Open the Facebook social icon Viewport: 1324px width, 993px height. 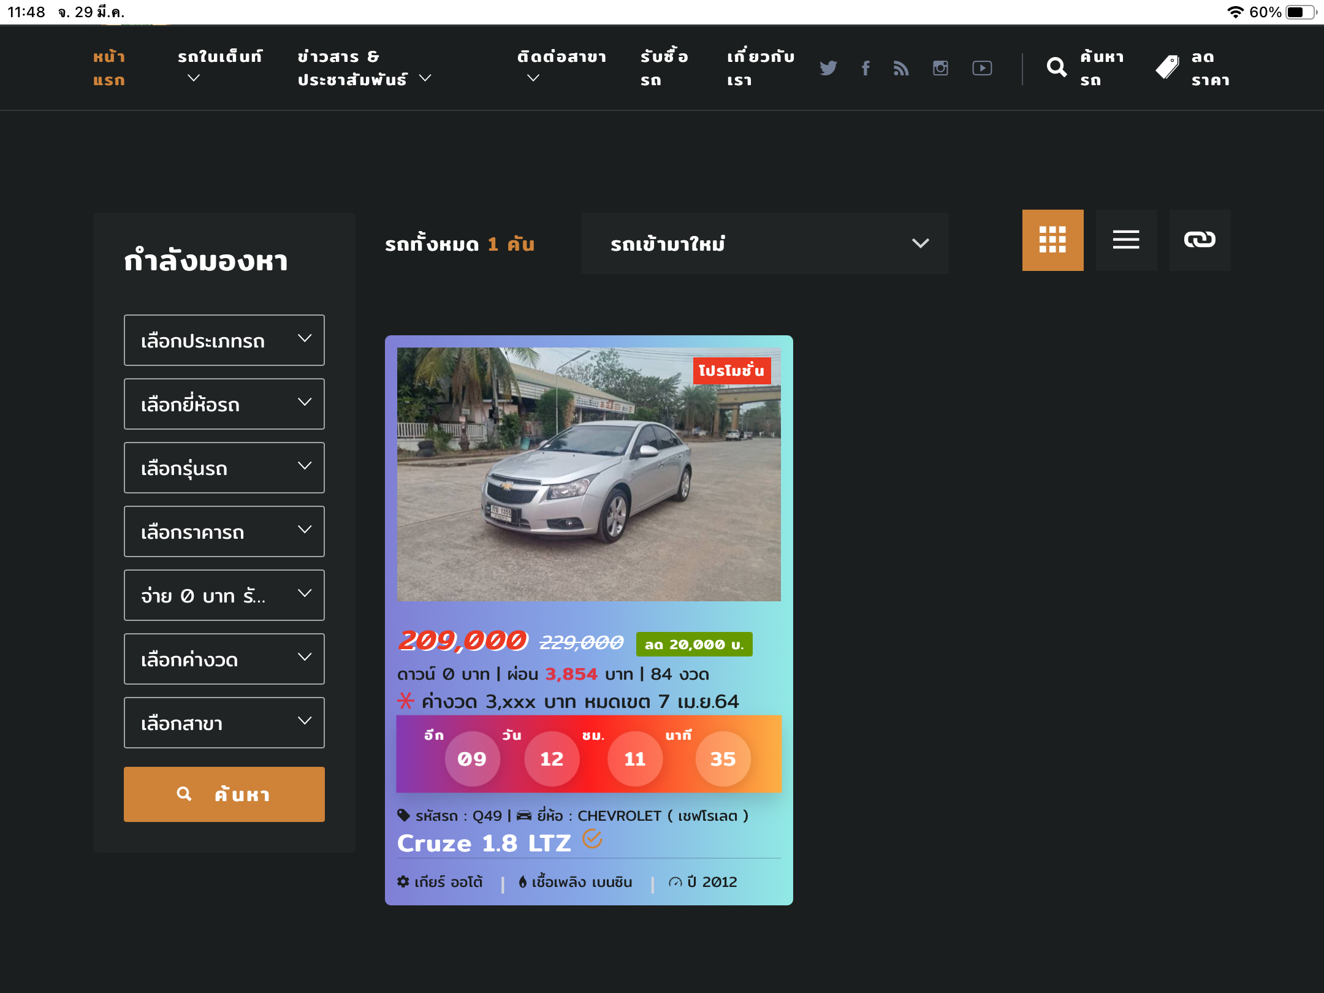[x=866, y=68]
